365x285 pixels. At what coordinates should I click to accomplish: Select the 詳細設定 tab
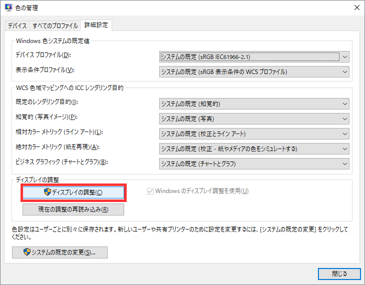[x=97, y=25]
